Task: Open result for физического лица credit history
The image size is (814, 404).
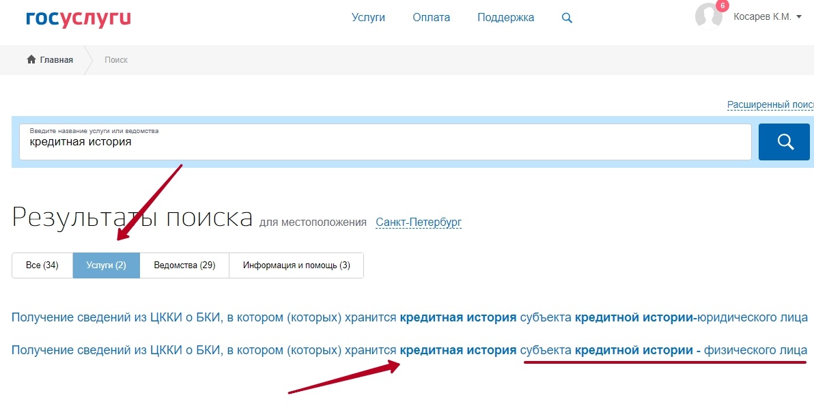Action: click(409, 351)
